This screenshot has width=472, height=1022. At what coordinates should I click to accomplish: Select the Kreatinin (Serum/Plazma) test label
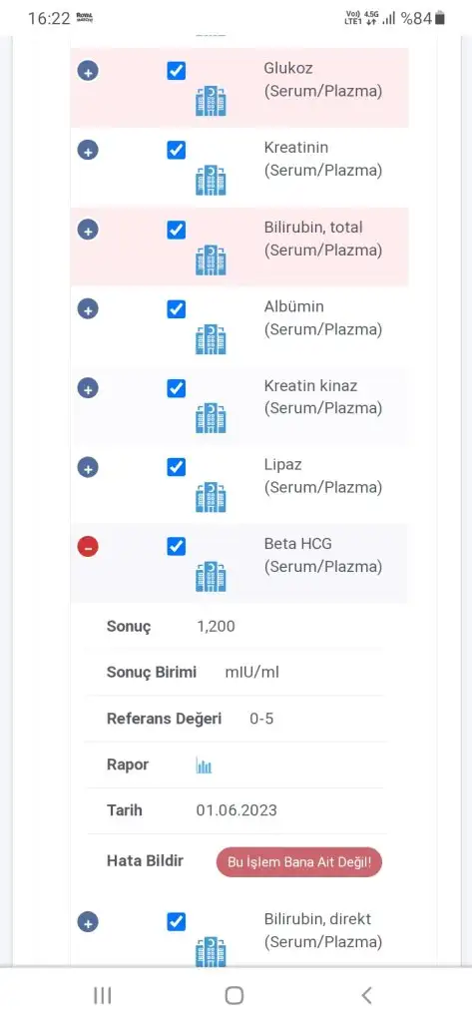[x=322, y=159]
